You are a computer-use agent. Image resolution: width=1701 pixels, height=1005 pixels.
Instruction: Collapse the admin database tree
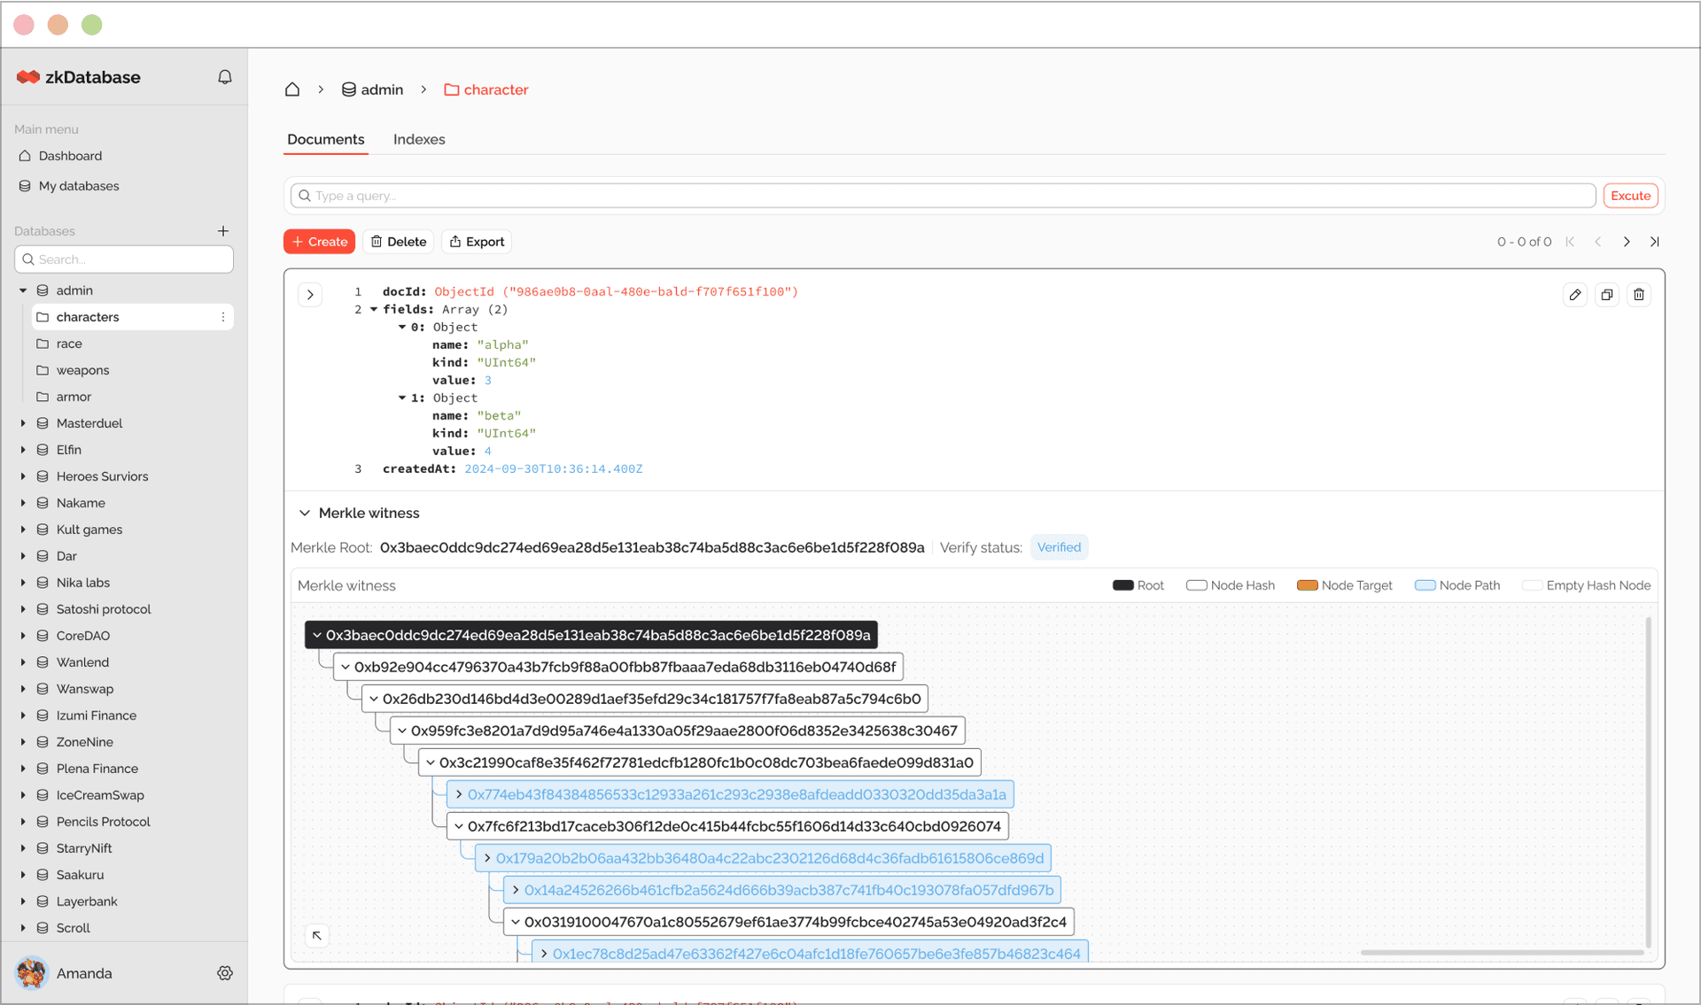click(x=23, y=290)
